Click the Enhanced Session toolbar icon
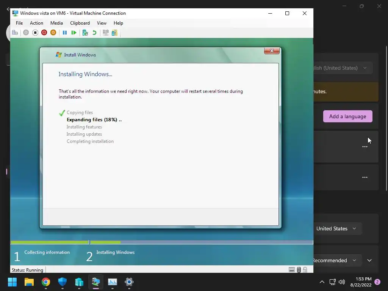The height and width of the screenshot is (291, 388). coord(106,33)
